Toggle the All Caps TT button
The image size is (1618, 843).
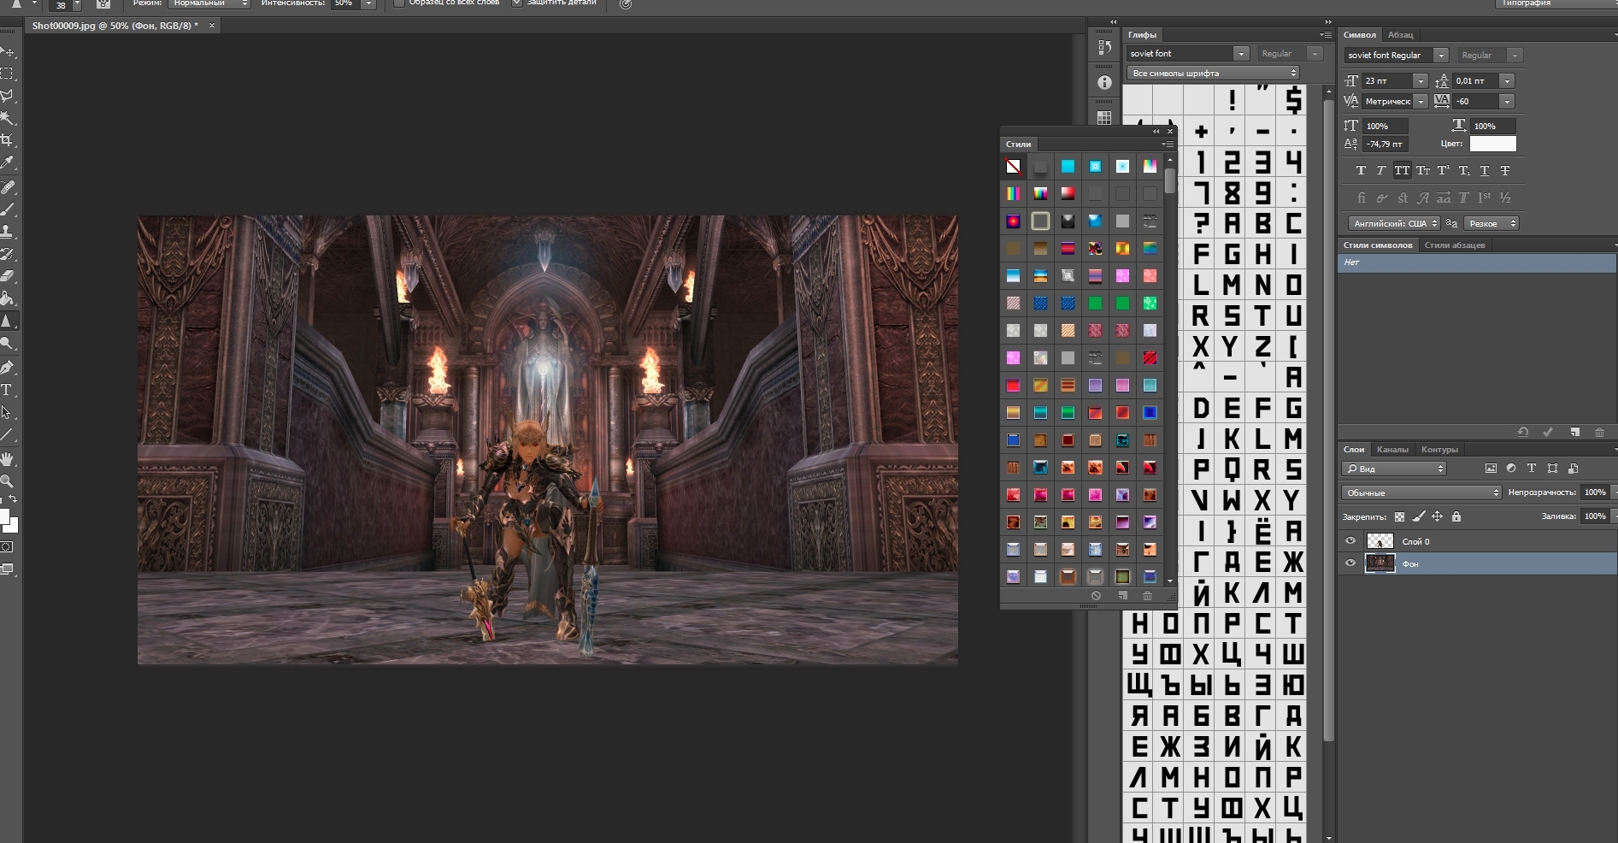click(1402, 171)
